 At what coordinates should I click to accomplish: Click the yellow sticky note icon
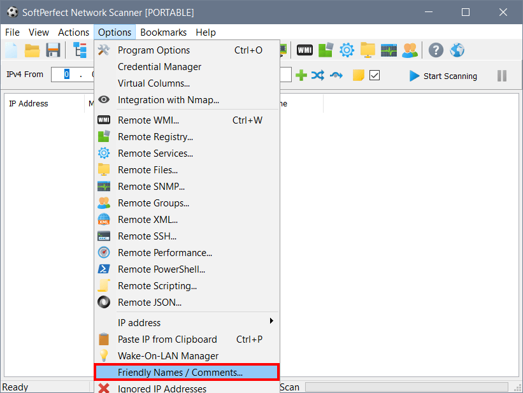point(359,75)
